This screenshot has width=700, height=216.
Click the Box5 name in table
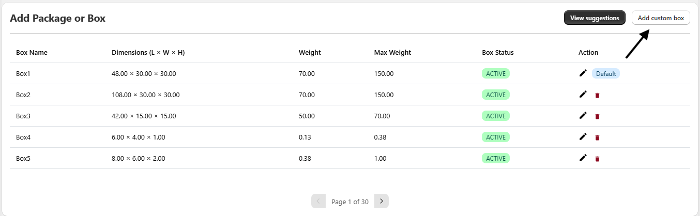pyautogui.click(x=23, y=158)
